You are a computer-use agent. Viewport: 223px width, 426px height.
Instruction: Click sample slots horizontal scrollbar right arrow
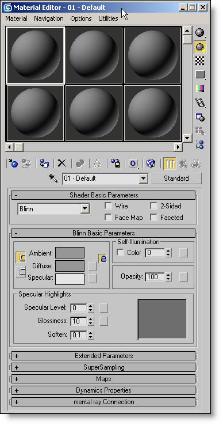178,147
